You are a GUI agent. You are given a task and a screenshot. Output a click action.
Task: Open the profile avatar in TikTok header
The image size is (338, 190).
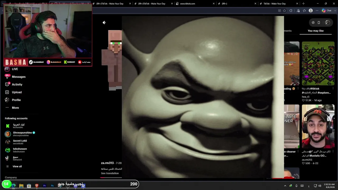coord(327,23)
